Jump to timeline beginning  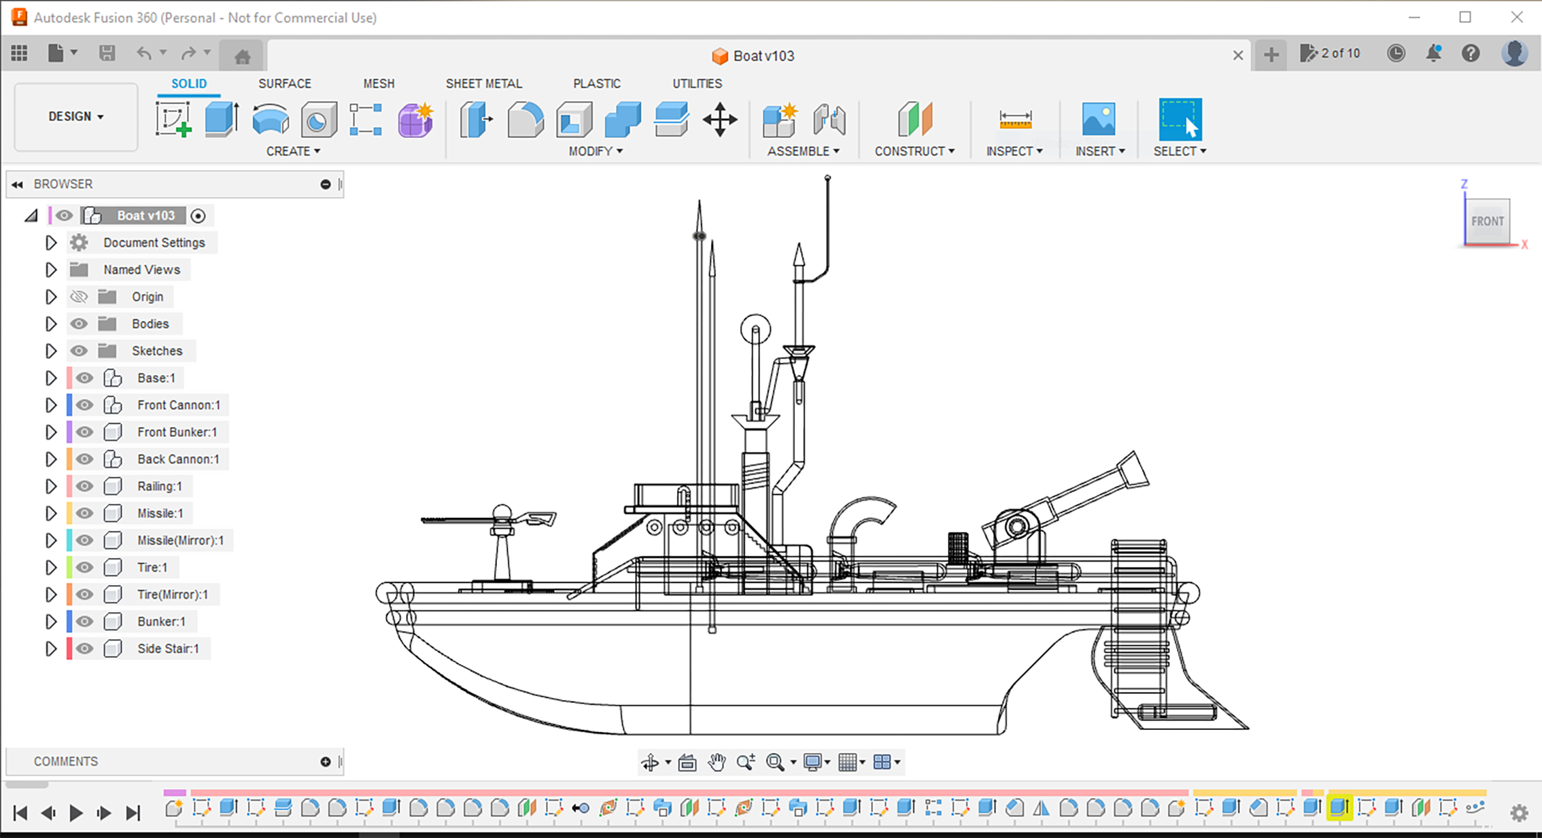pyautogui.click(x=20, y=813)
